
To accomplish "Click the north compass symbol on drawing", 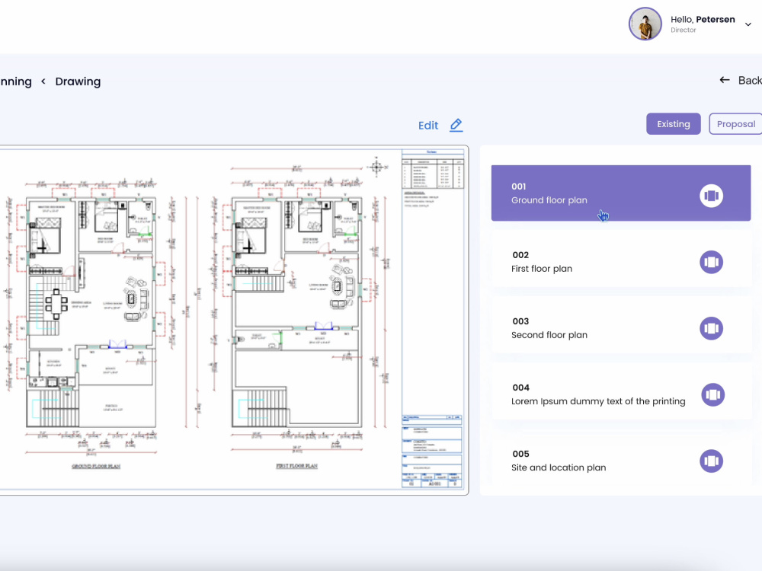I will 376,167.
